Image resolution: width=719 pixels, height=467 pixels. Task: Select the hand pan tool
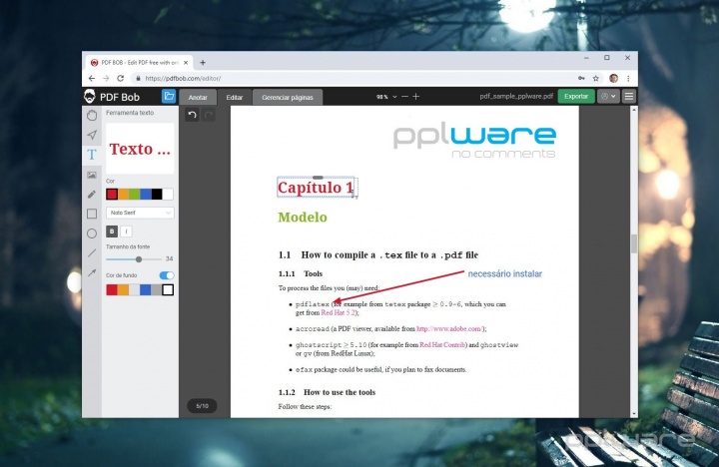coord(92,116)
